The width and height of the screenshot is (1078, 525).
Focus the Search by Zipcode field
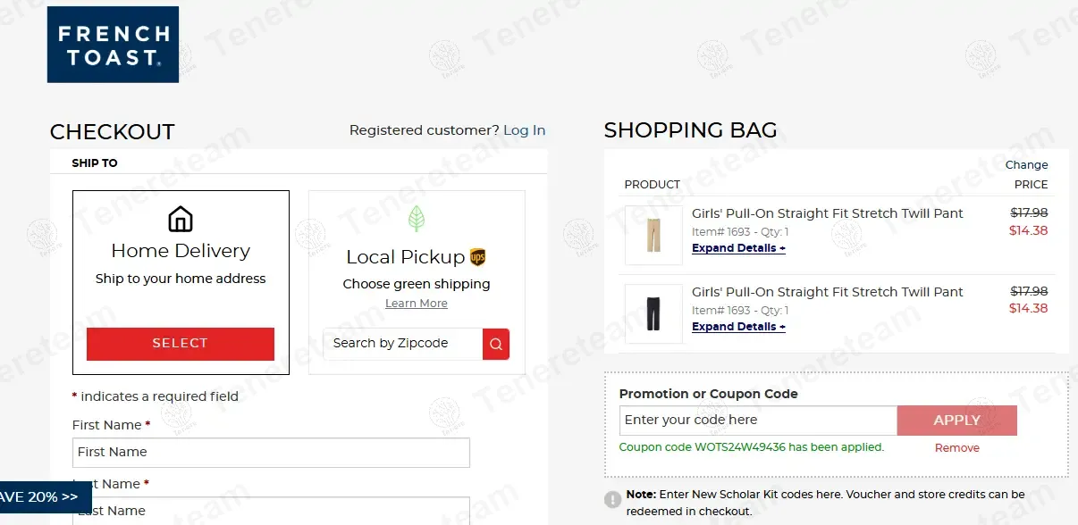402,344
